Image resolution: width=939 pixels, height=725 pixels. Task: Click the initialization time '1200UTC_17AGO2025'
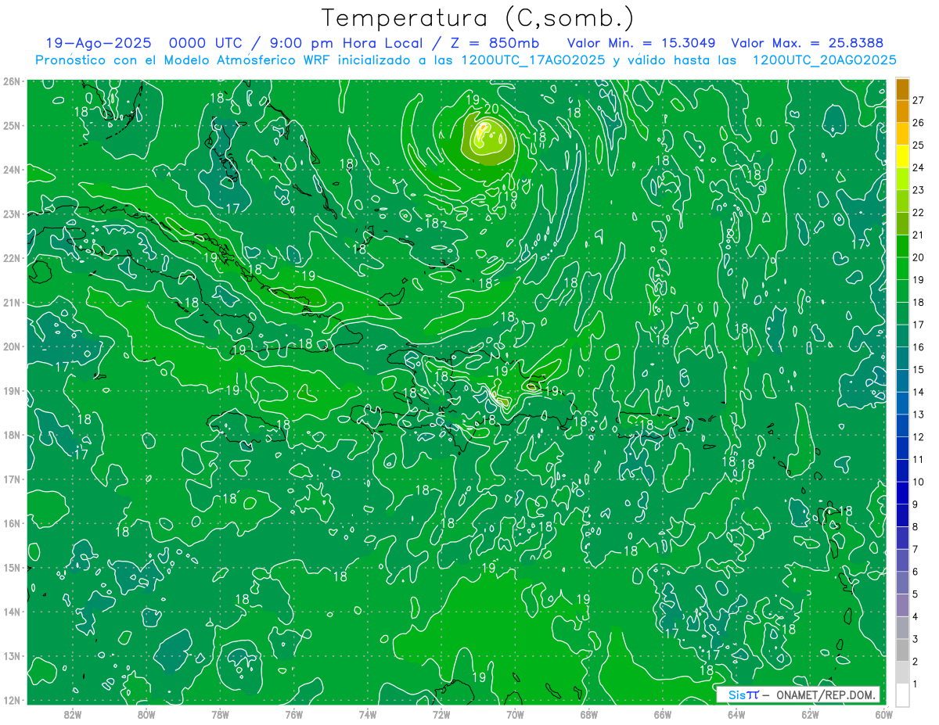point(534,60)
